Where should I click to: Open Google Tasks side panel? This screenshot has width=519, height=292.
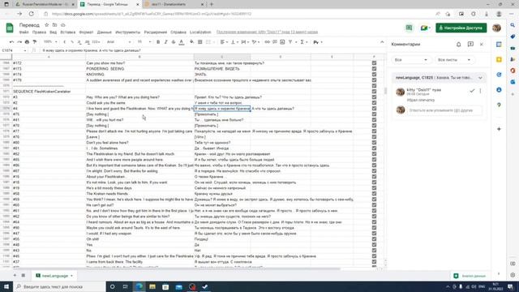(499, 75)
